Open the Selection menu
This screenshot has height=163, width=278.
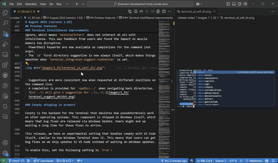pos(31,4)
